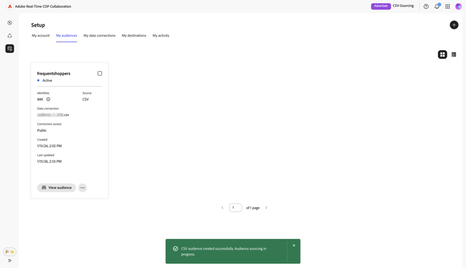Screen dimensions: 466x268
Task: Open the help question mark icon
Action: click(x=426, y=7)
